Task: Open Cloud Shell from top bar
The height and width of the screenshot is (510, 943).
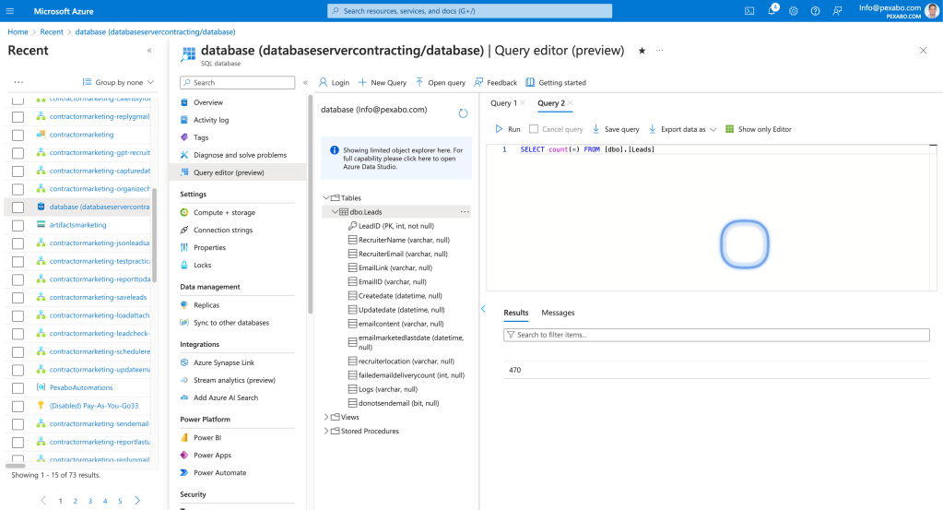Action: click(749, 11)
